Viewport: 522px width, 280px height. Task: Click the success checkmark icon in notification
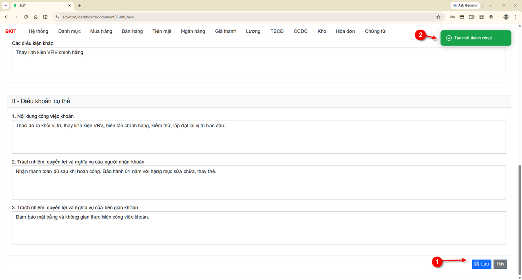(449, 38)
